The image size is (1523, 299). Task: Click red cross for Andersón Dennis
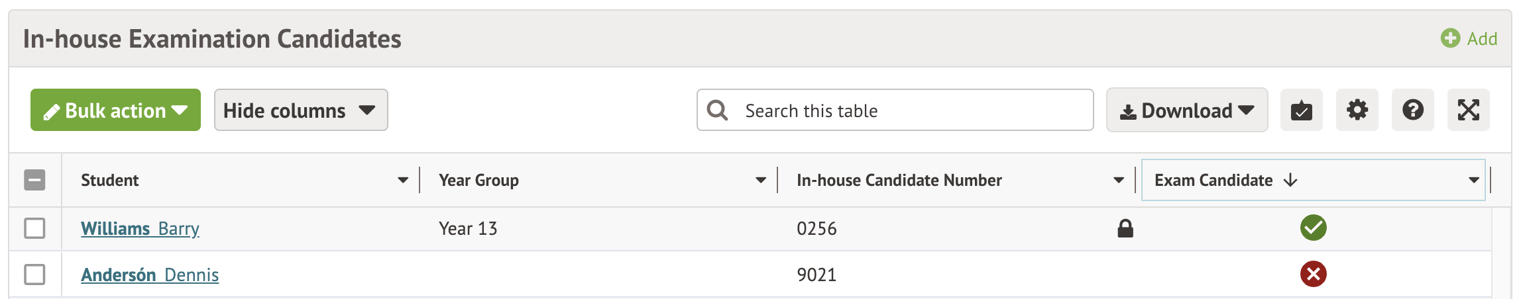click(1313, 274)
